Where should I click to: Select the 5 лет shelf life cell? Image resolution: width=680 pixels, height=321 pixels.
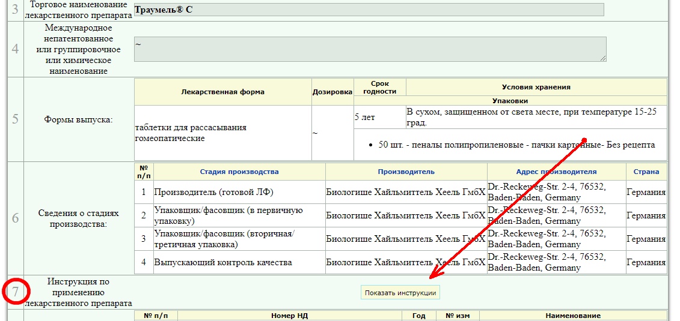pyautogui.click(x=380, y=117)
